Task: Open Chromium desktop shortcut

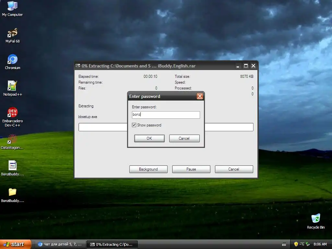Action: [x=12, y=62]
